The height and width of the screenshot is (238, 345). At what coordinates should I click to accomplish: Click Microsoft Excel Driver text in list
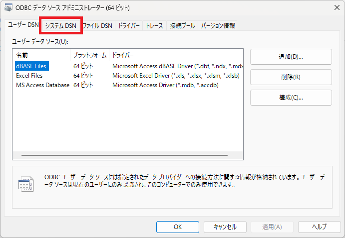click(x=176, y=76)
